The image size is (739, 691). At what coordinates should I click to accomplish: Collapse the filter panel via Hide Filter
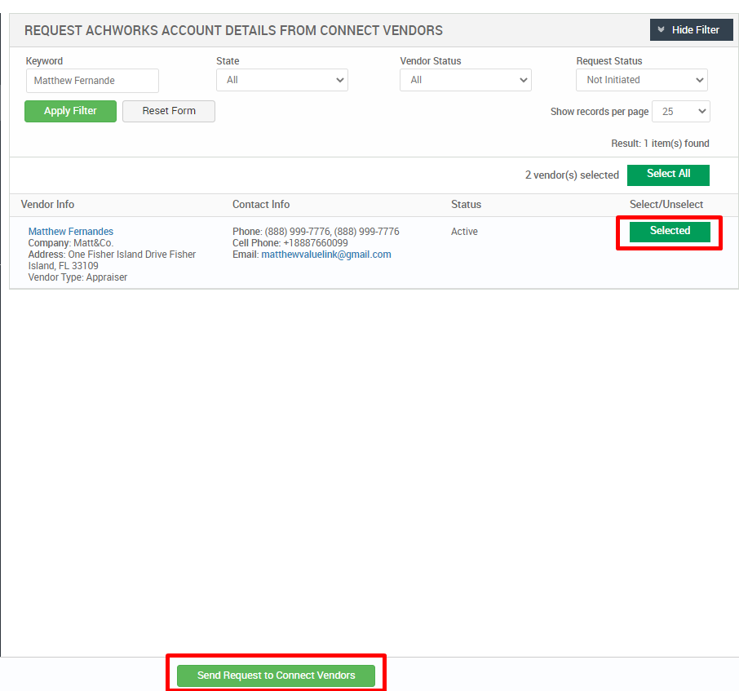tap(692, 29)
